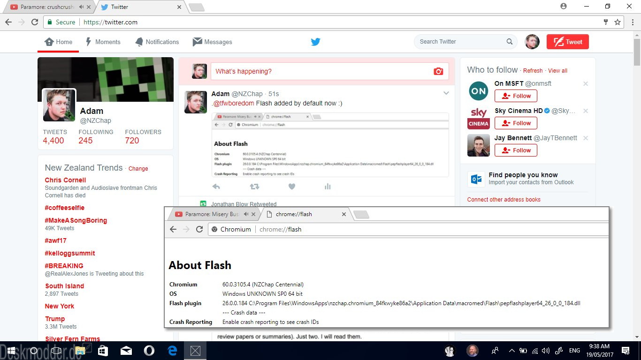Open Mail from the taskbar
This screenshot has height=360, width=641.
point(126,351)
